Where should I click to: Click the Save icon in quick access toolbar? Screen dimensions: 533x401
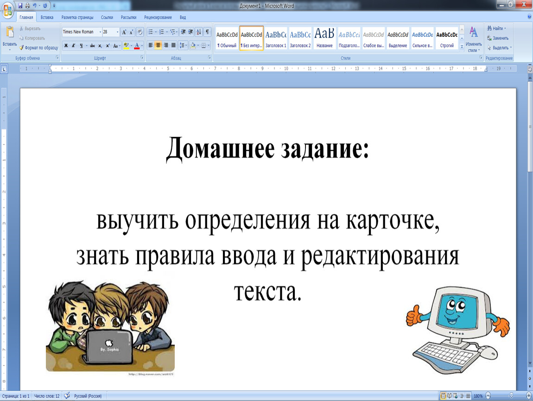click(x=20, y=6)
